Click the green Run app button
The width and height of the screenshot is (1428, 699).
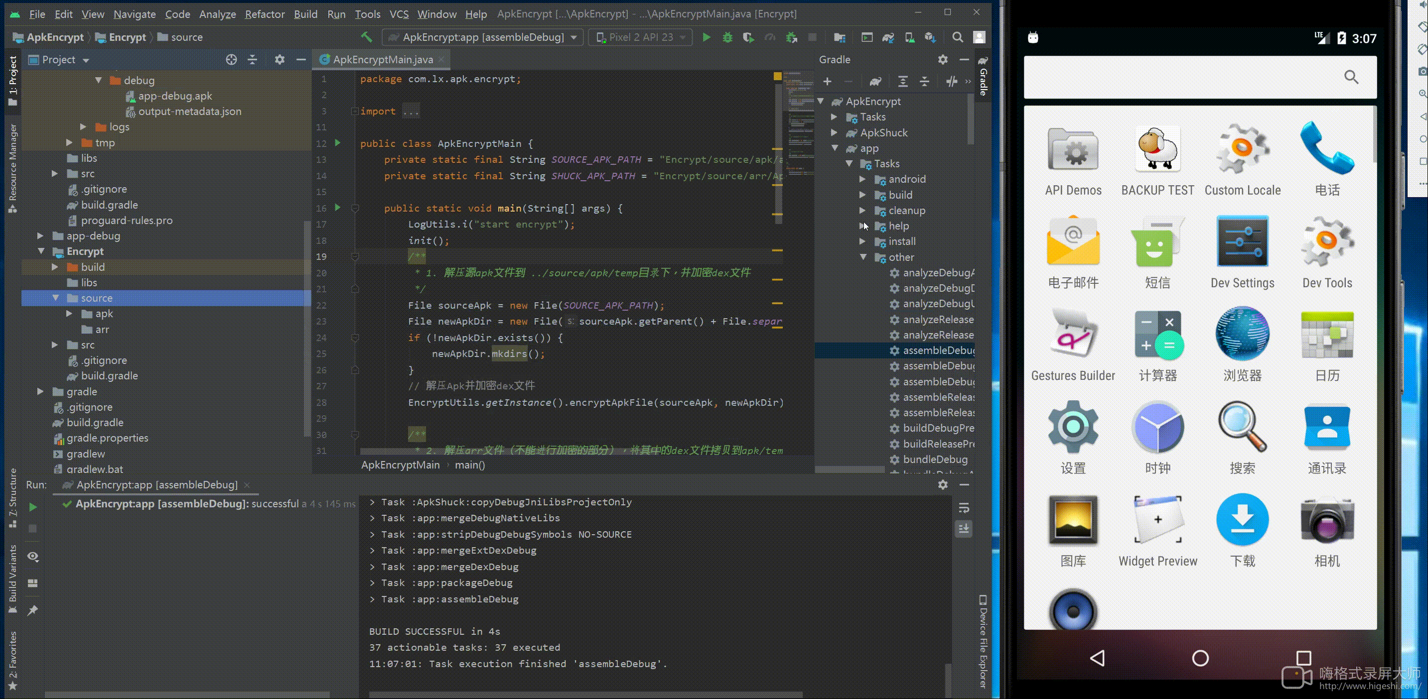tap(706, 37)
